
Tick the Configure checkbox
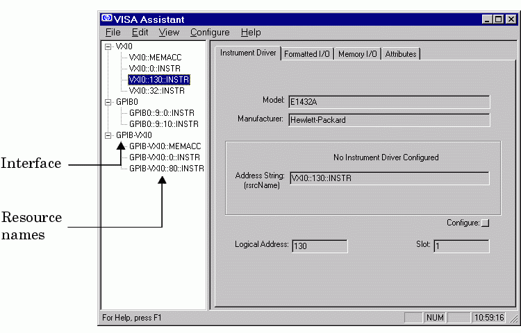tap(485, 223)
